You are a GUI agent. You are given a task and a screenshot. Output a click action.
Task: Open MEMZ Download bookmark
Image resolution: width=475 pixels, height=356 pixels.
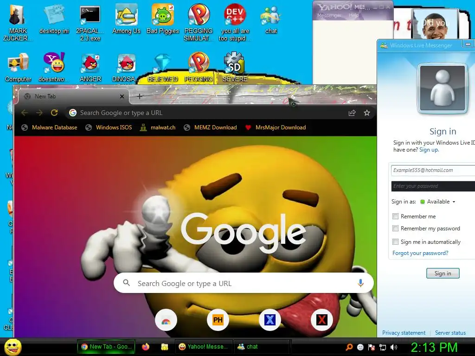[211, 127]
